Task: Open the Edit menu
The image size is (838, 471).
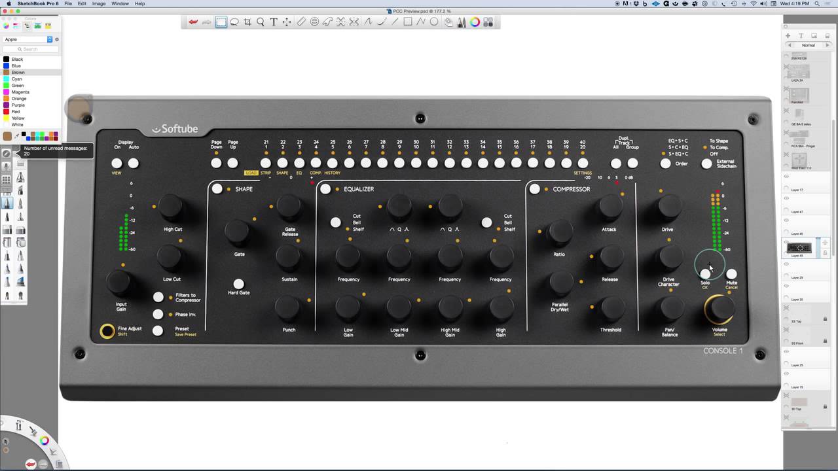Action: pos(82,3)
